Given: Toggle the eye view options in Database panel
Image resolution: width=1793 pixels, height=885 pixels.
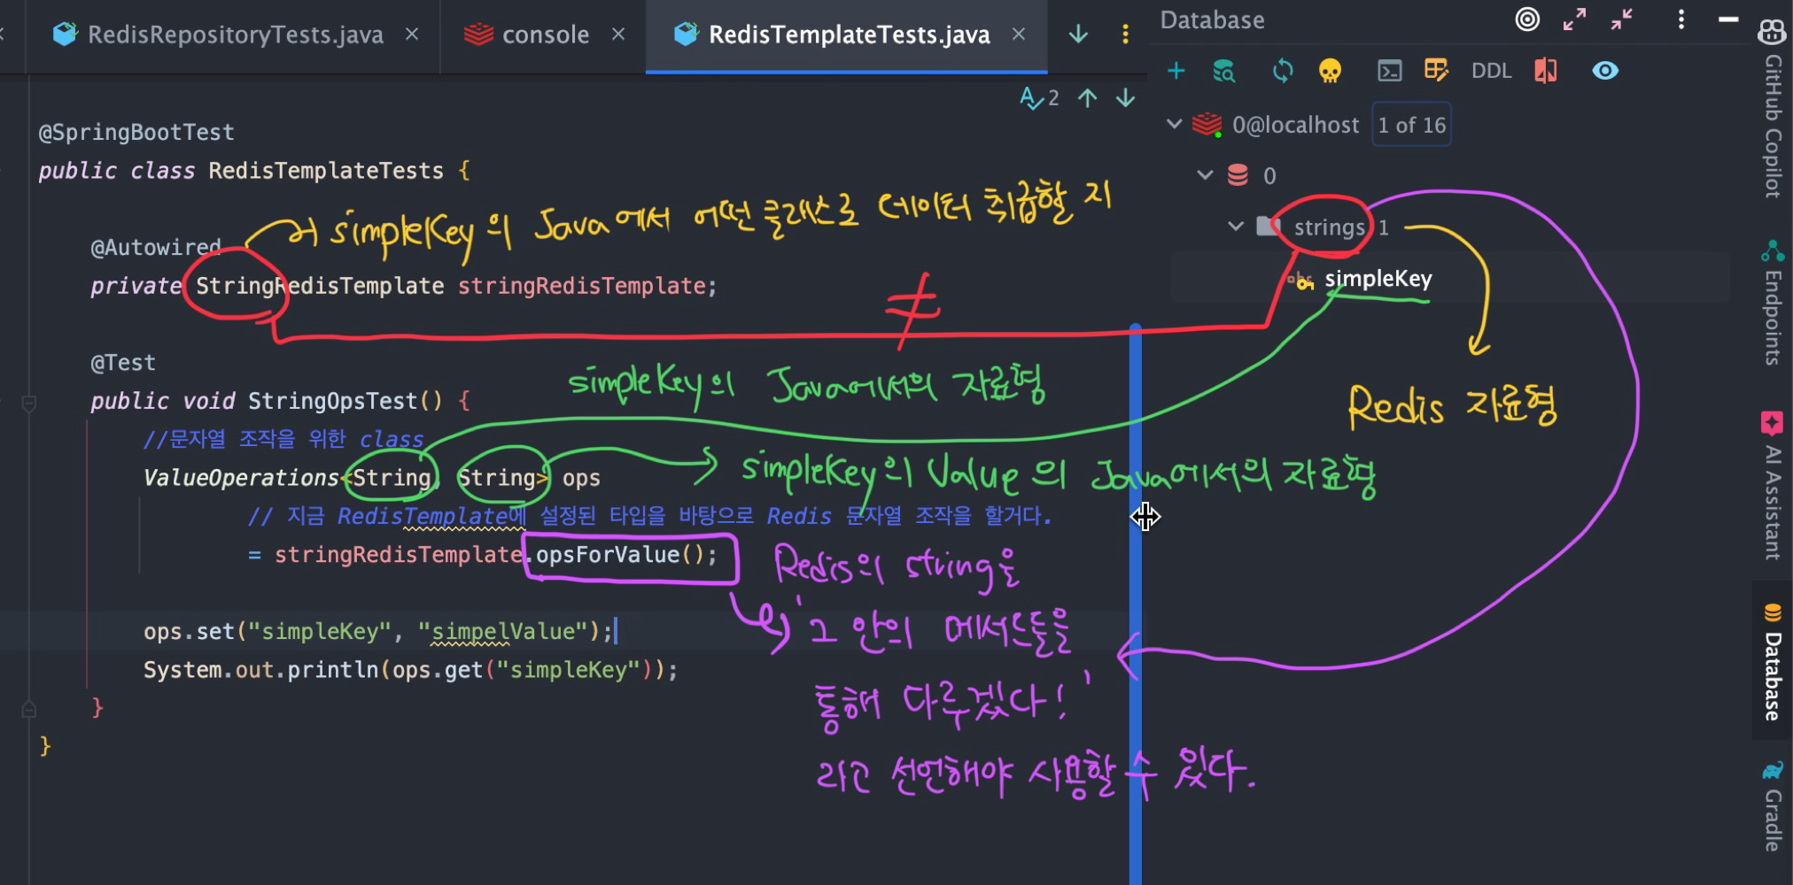Looking at the screenshot, I should [1606, 71].
